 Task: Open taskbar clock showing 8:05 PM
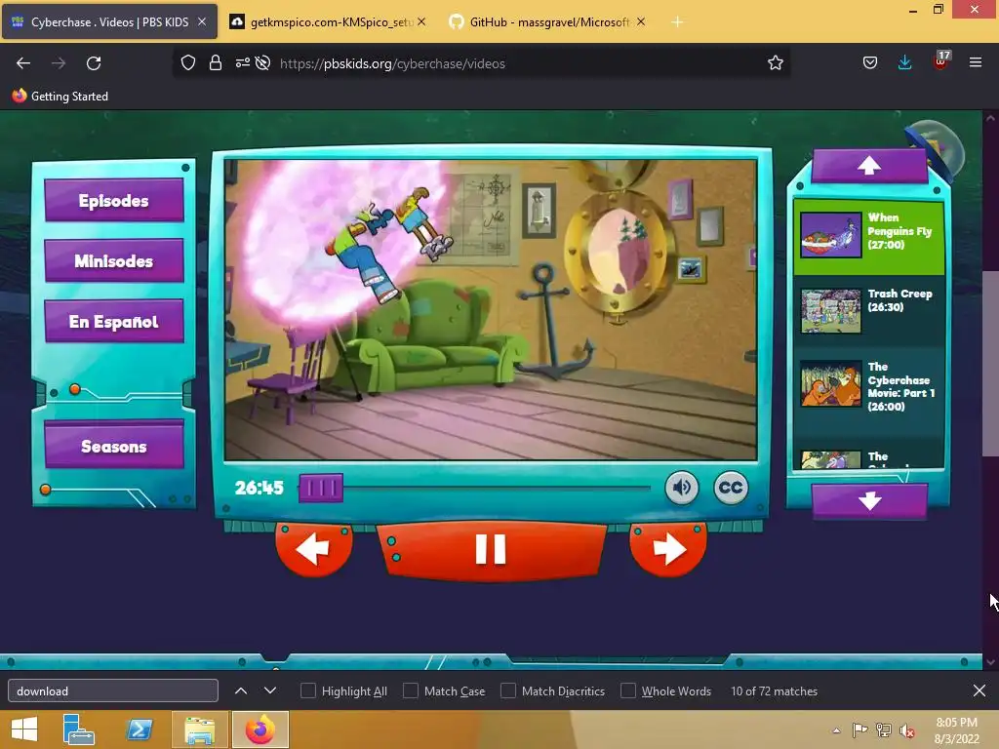click(956, 730)
